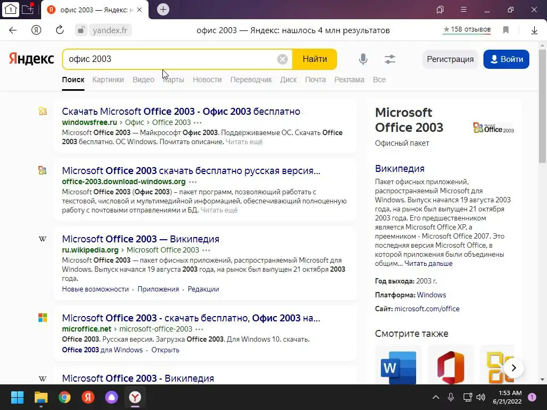Open search settings sliders icon

click(x=389, y=59)
